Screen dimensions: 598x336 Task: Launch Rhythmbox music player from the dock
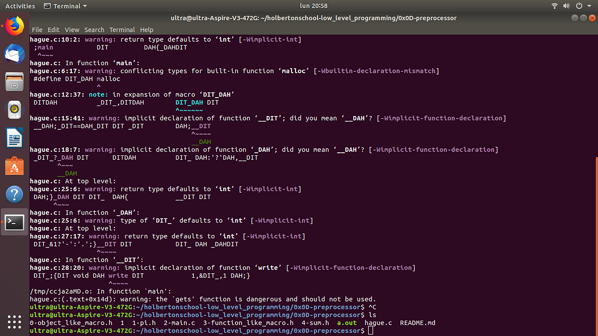[x=14, y=109]
